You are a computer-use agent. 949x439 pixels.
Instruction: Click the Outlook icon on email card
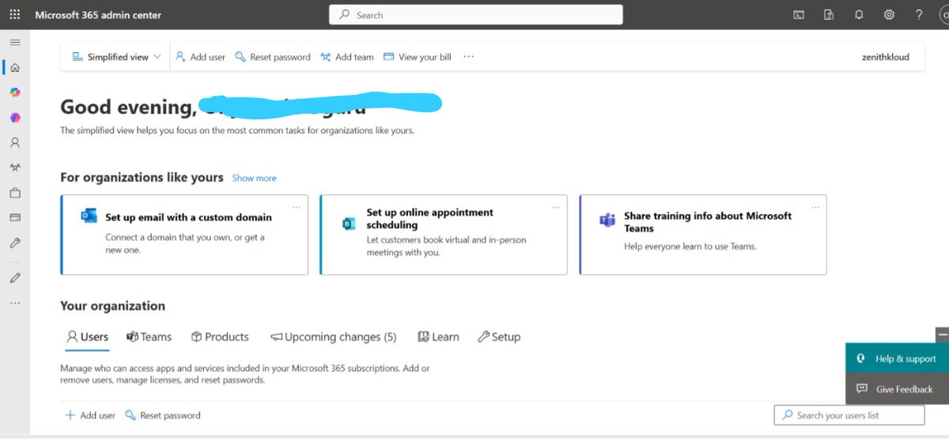[89, 216]
